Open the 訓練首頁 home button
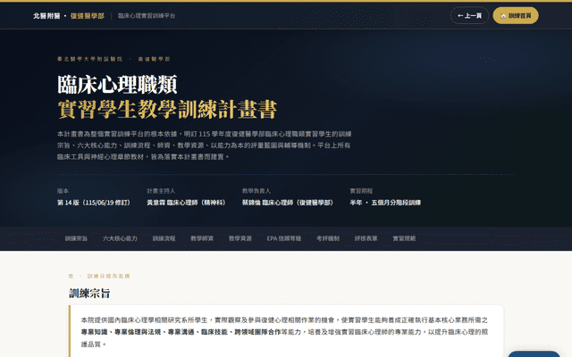 click(x=516, y=16)
